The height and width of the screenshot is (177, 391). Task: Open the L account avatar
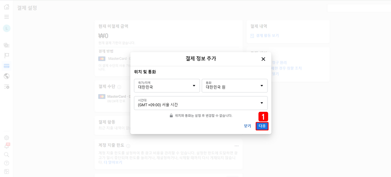coord(6,28)
